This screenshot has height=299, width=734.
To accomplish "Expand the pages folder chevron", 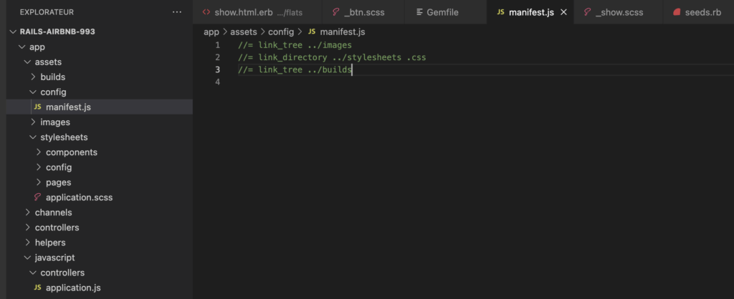I will point(39,182).
